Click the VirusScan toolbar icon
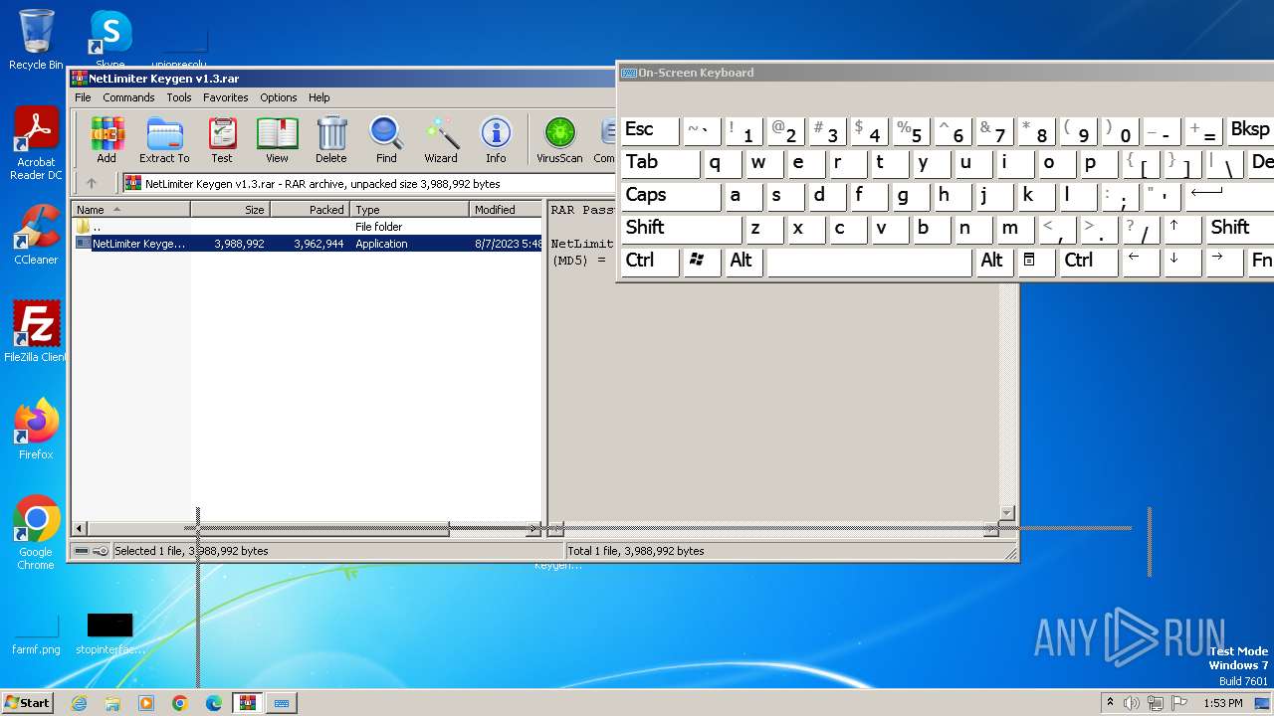Screen dimensions: 1274x716 [x=559, y=139]
